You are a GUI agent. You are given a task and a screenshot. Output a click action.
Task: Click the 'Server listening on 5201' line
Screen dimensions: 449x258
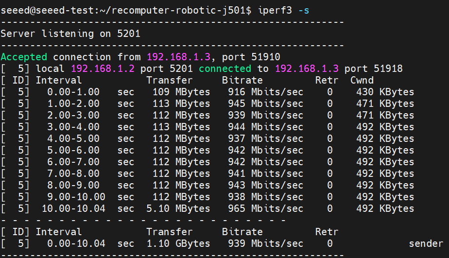pos(70,34)
